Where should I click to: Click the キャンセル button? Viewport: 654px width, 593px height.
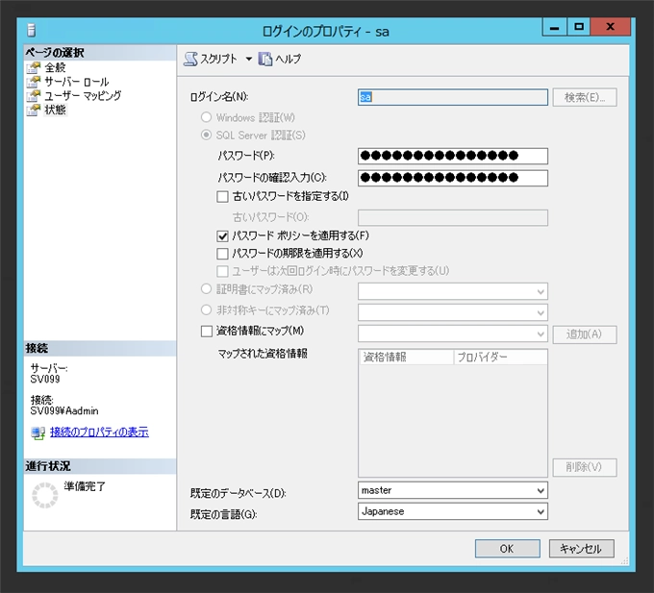click(x=581, y=549)
